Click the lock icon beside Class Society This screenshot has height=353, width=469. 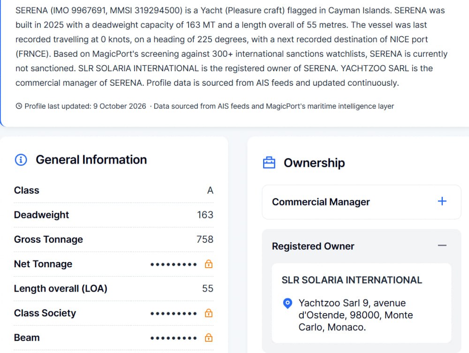[x=209, y=313]
